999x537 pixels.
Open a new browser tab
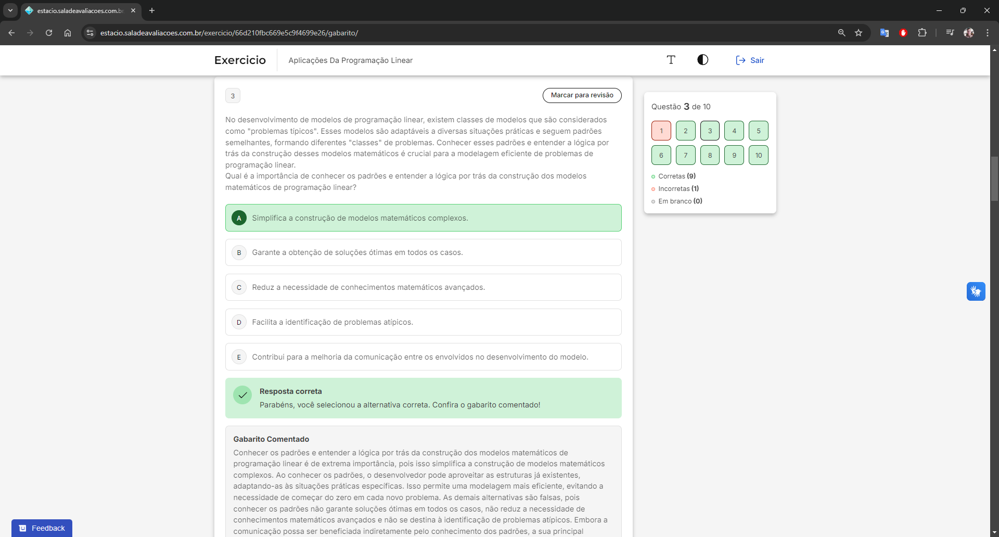pos(152,10)
